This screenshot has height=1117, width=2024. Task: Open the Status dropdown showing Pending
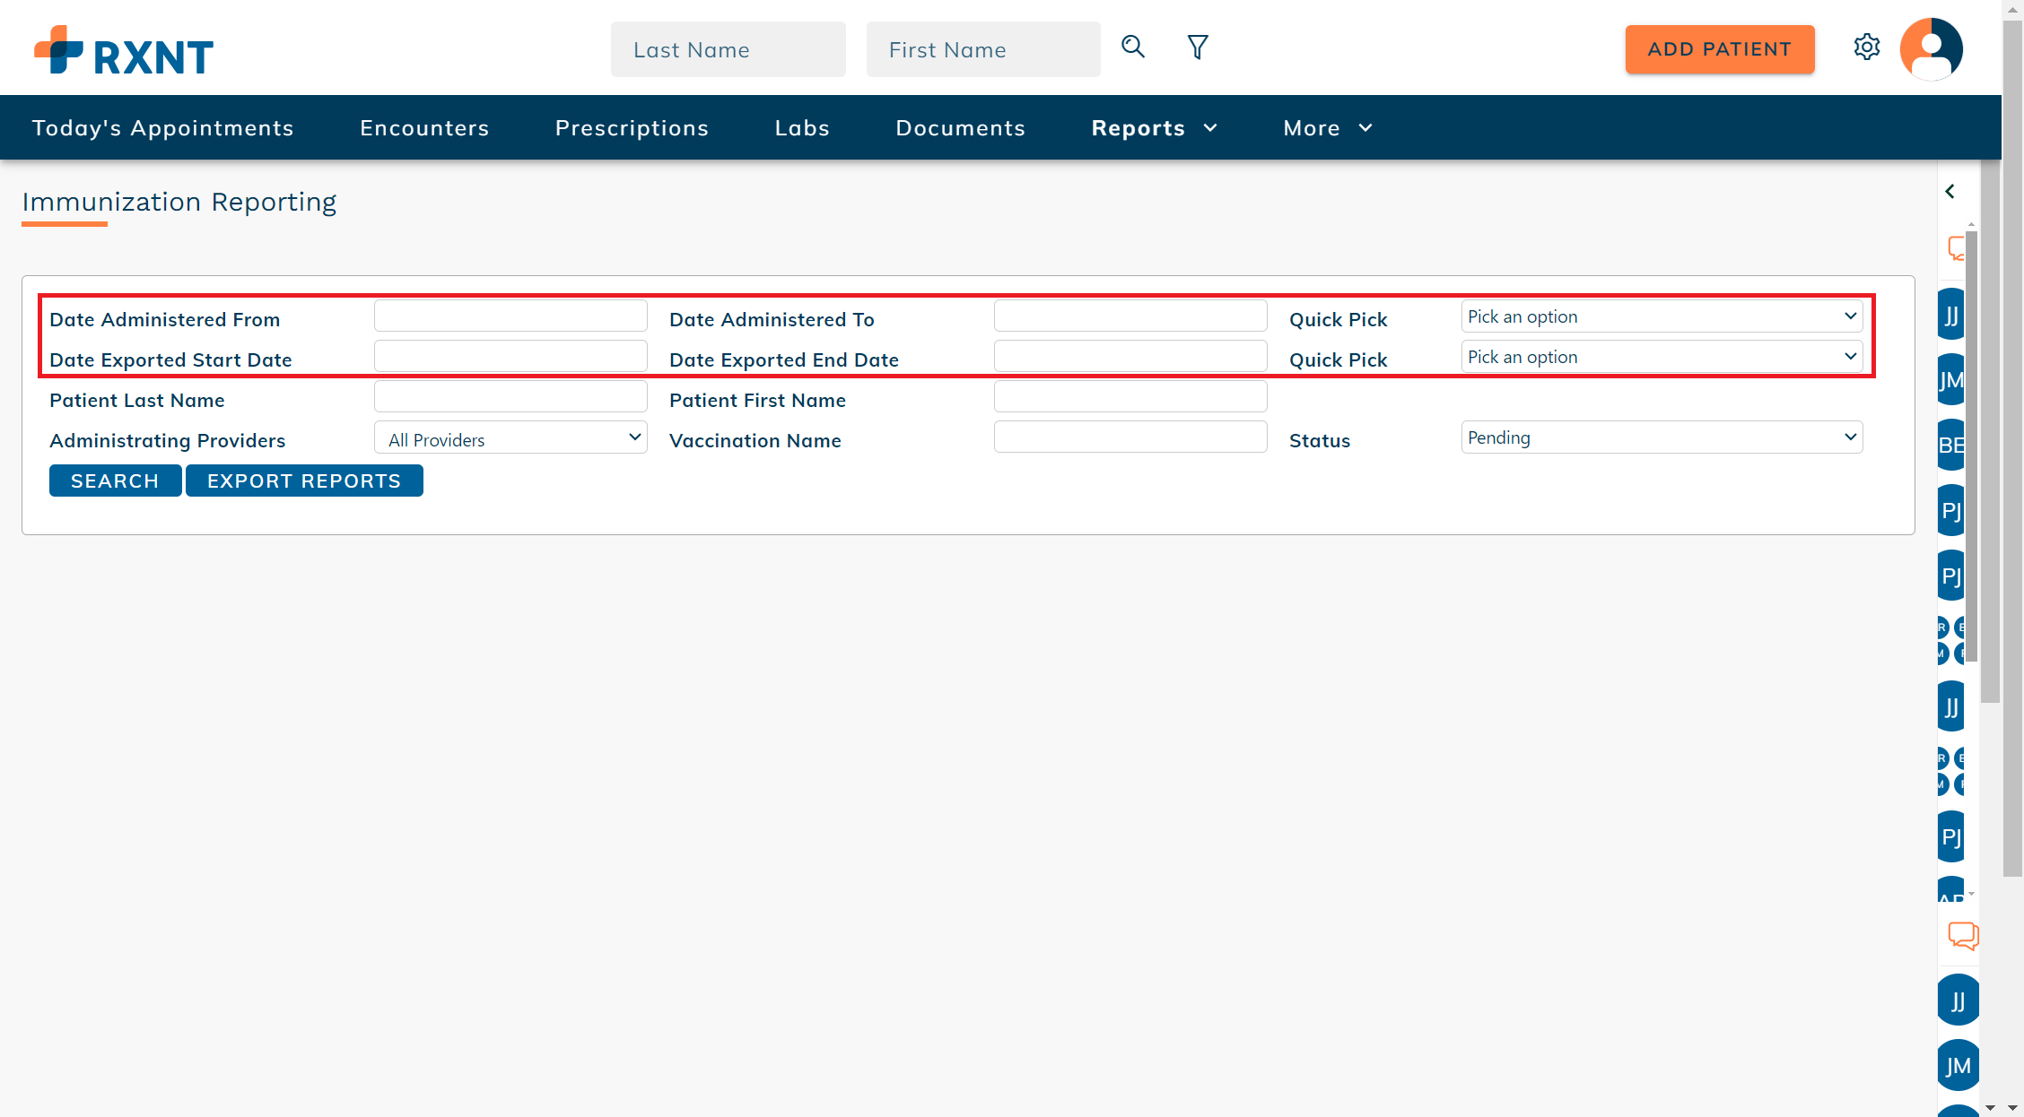(1661, 437)
